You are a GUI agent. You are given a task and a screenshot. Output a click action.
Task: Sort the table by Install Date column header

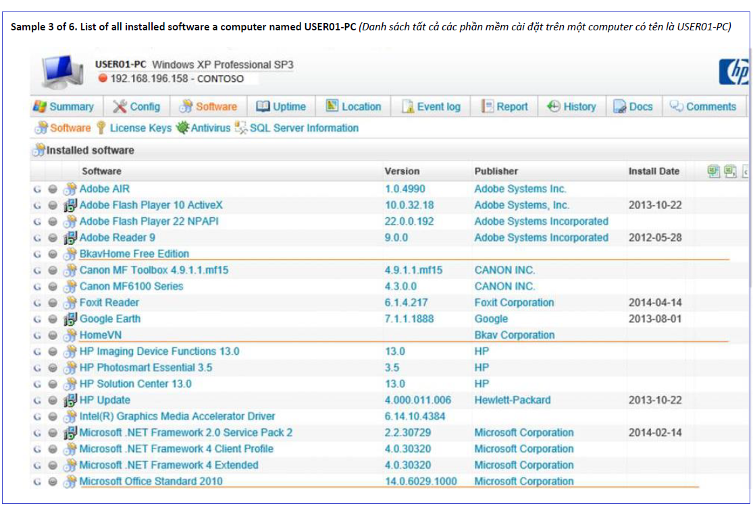pyautogui.click(x=654, y=171)
